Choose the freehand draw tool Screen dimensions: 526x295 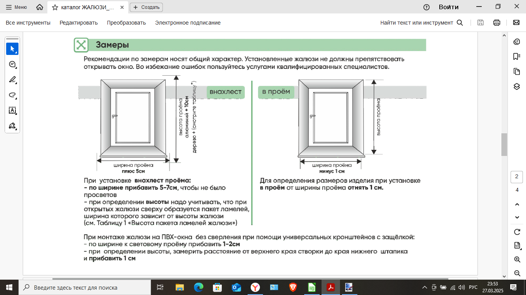tap(12, 95)
